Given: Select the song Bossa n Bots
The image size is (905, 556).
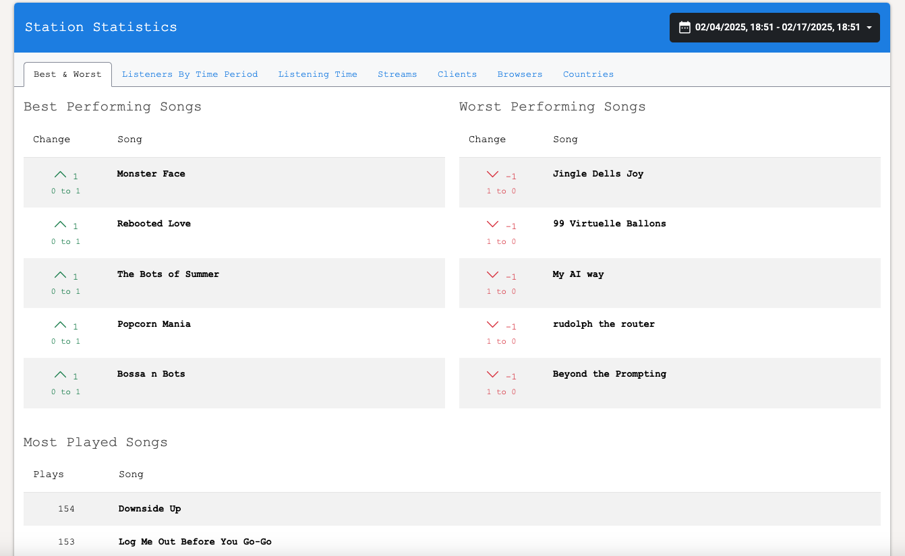Looking at the screenshot, I should point(151,374).
